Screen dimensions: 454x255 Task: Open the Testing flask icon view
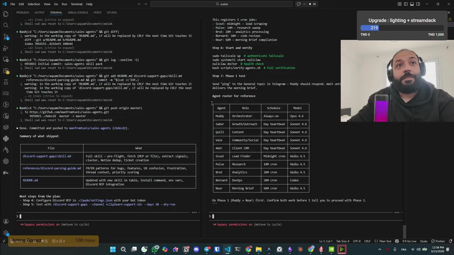[6, 82]
